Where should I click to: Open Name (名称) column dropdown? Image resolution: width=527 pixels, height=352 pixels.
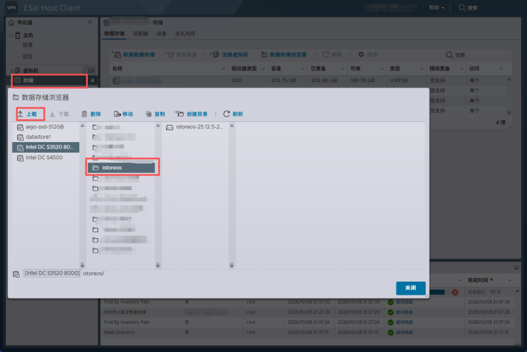[x=223, y=69]
